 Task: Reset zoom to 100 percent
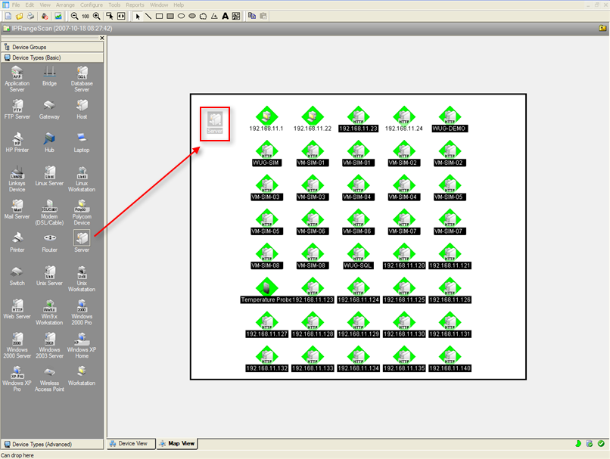pos(85,15)
